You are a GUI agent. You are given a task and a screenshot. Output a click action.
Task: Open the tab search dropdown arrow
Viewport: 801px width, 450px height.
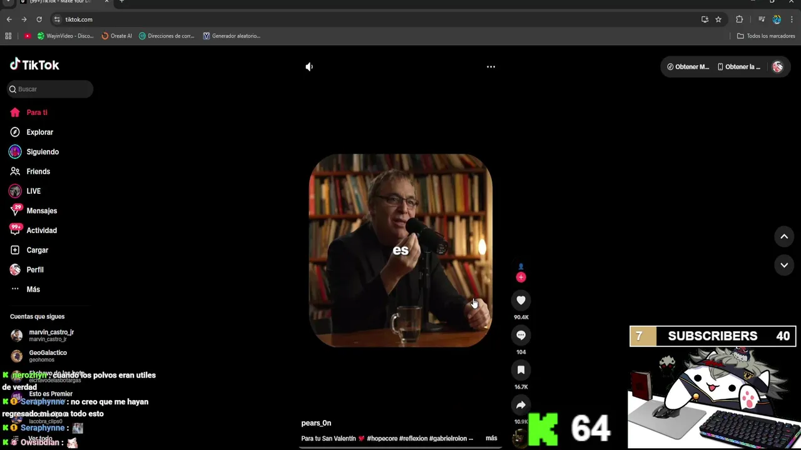(x=8, y=1)
